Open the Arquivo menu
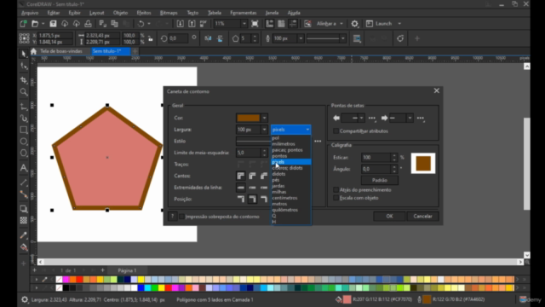545x307 pixels. (30, 13)
